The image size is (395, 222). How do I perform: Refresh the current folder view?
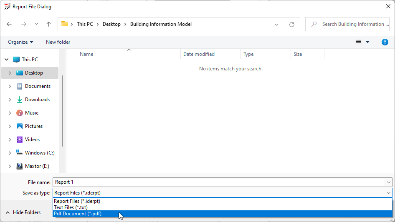tap(292, 24)
